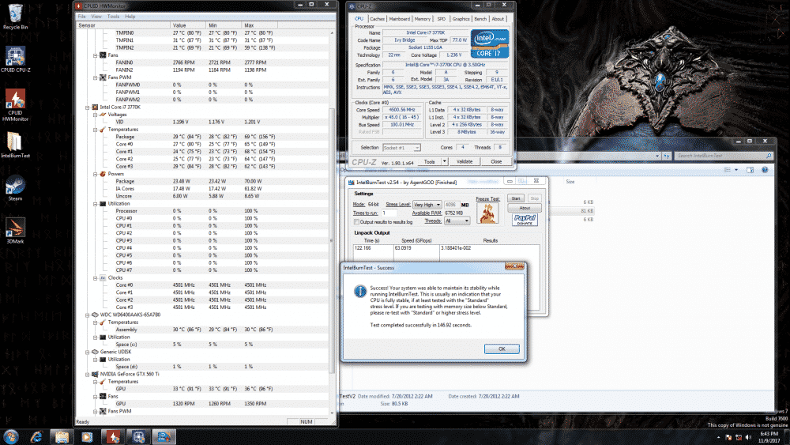Open HWMonitor View menu
Image resolution: width=790 pixels, height=445 pixels.
[x=96, y=16]
